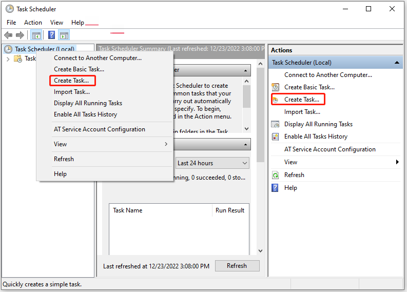Screen dimensions: 407x292
Task: Collapse the Task Status section header arrow
Action: [x=245, y=144]
